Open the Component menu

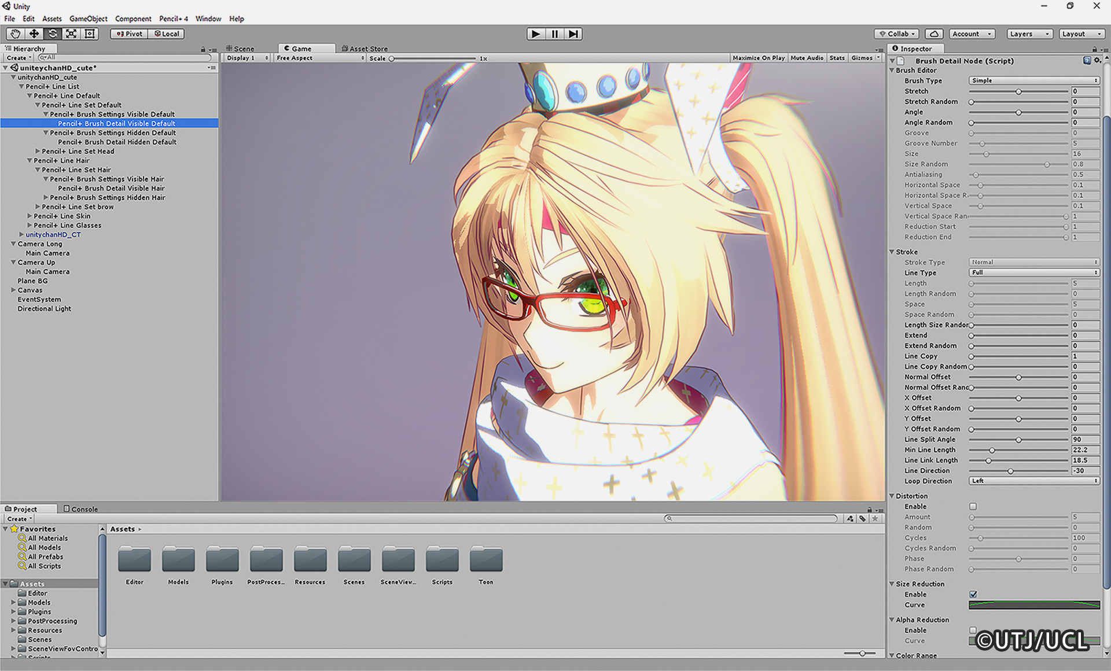(x=133, y=19)
